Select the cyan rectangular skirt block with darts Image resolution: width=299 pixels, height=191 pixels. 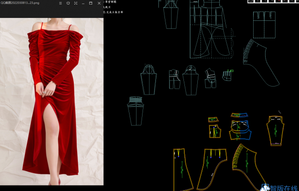[264, 25]
